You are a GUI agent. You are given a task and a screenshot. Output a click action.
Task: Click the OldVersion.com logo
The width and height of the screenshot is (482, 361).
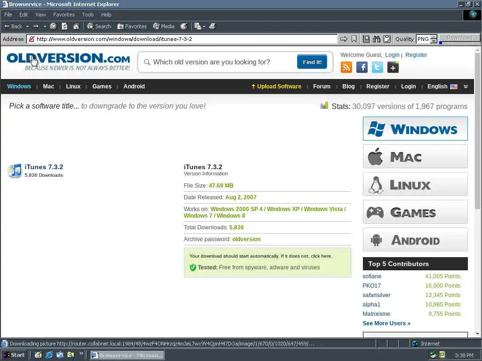pos(68,62)
